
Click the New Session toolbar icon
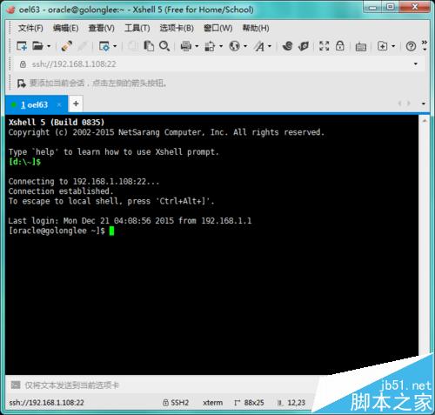point(22,46)
